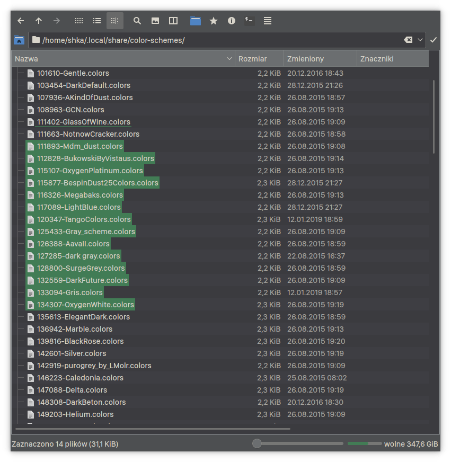Sort by the Nazwa column
The width and height of the screenshot is (451, 462).
(x=123, y=59)
